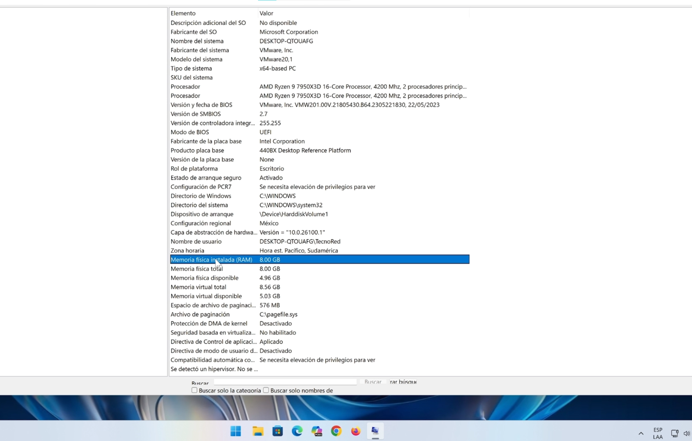Image resolution: width=692 pixels, height=441 pixels.
Task: Select the 'Memoria física total' row
Action: [320, 269]
